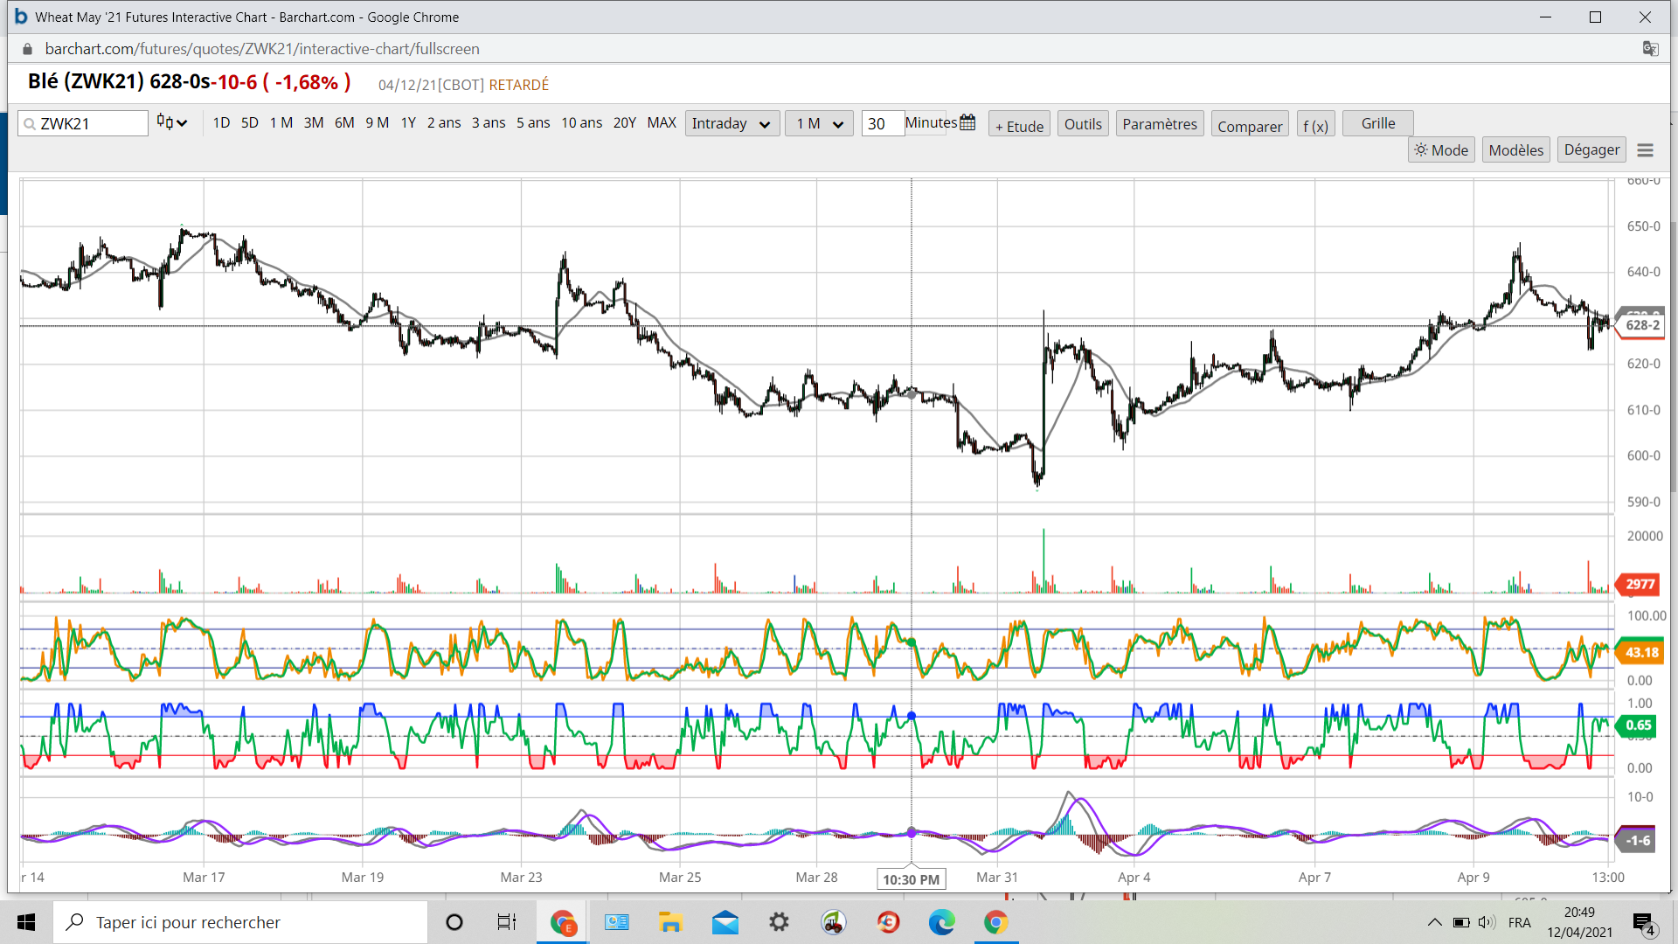This screenshot has width=1678, height=944.
Task: Open the calendar date picker icon
Action: click(x=967, y=123)
